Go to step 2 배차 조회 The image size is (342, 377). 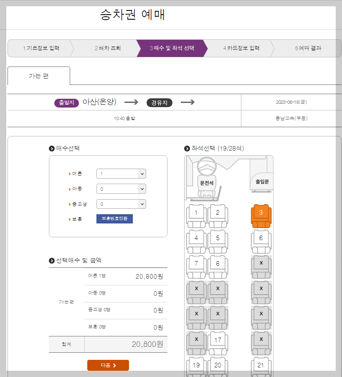[107, 48]
